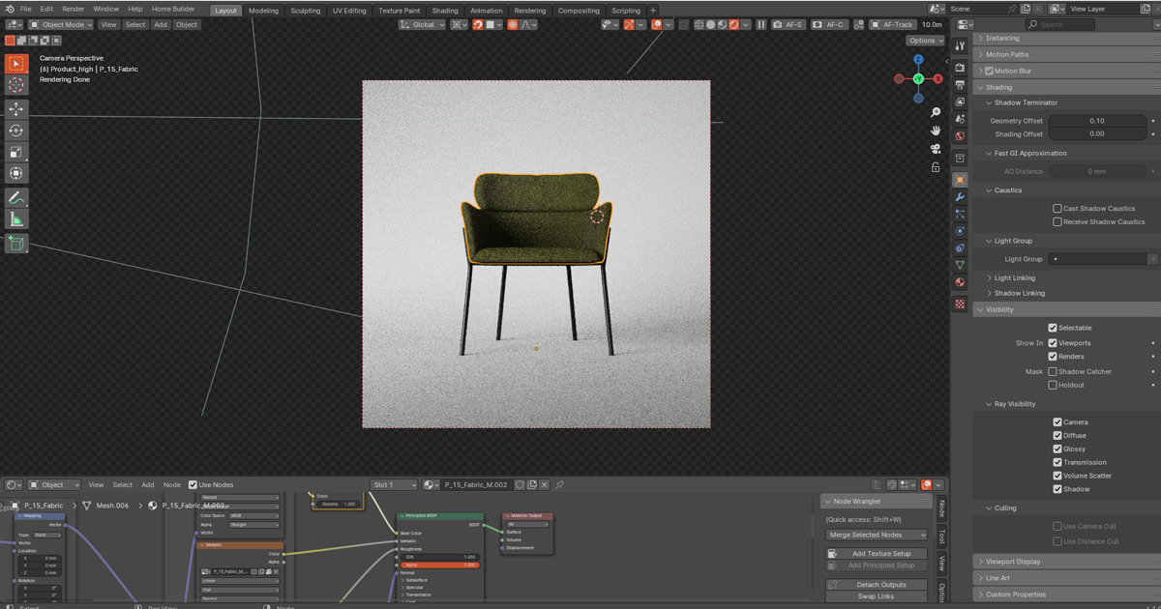Uncheck Glossy ray visibility

tap(1057, 449)
